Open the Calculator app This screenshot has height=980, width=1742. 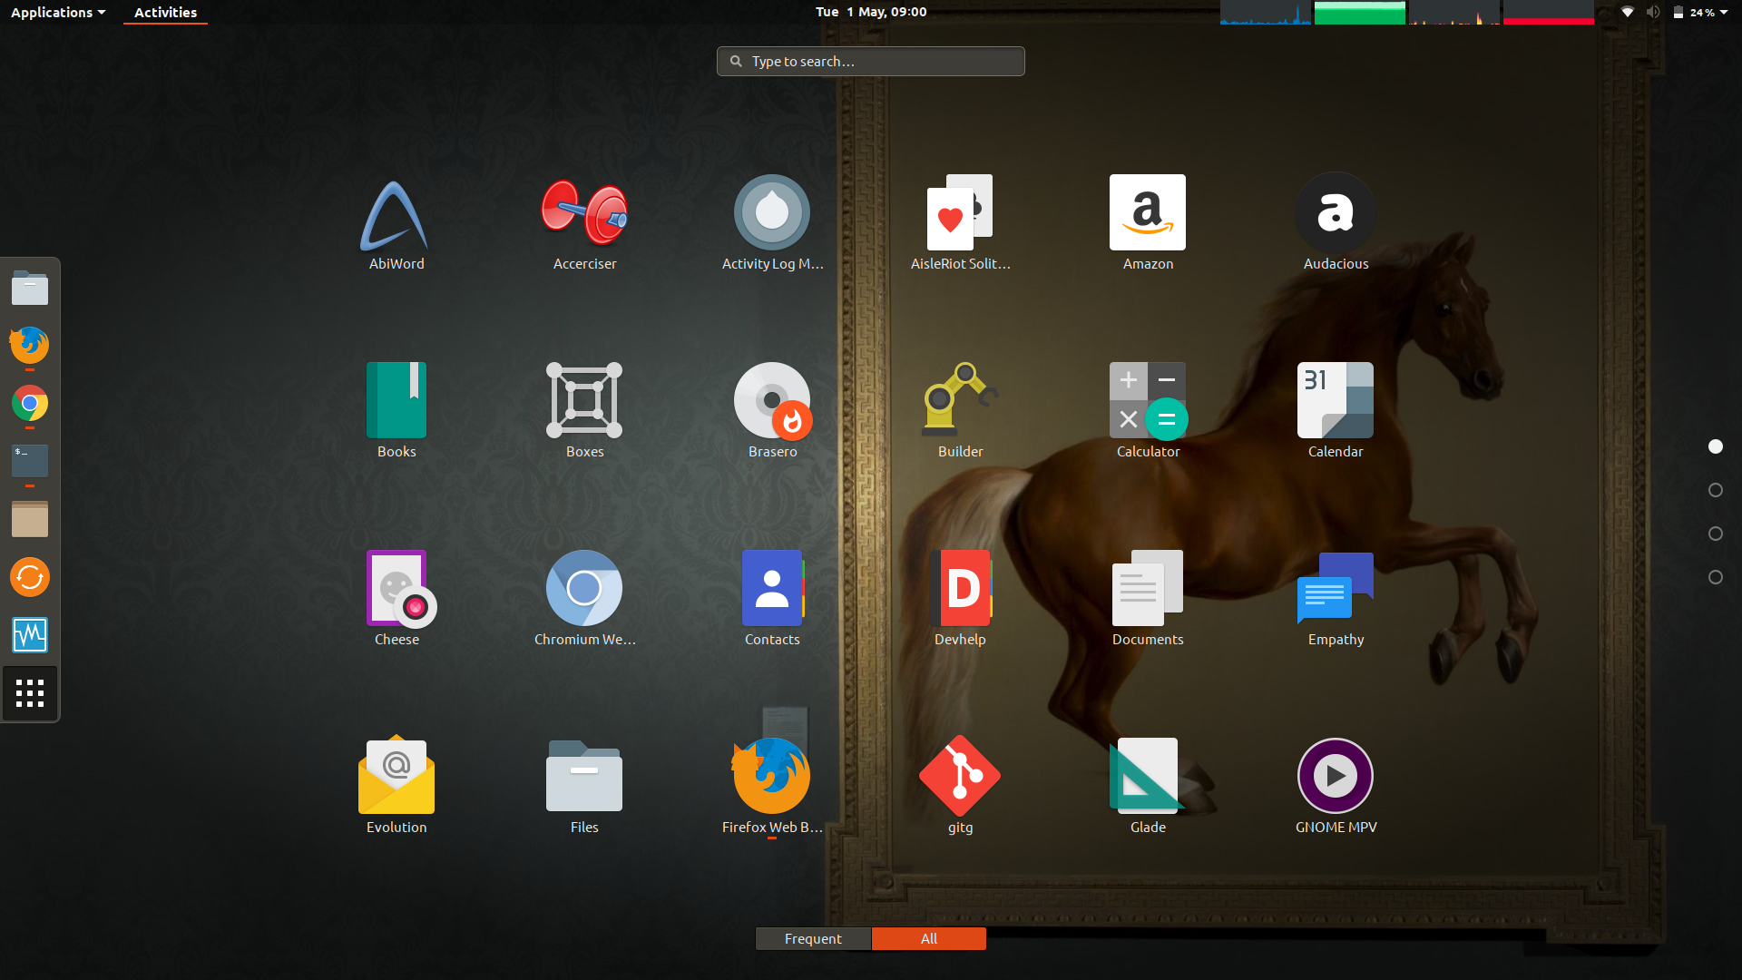tap(1148, 411)
